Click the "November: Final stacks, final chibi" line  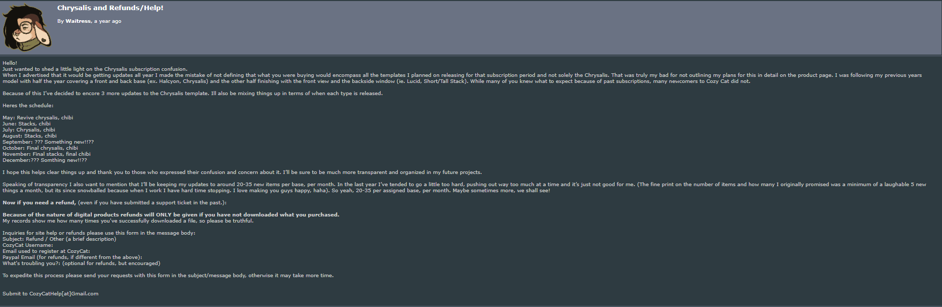[x=47, y=154]
